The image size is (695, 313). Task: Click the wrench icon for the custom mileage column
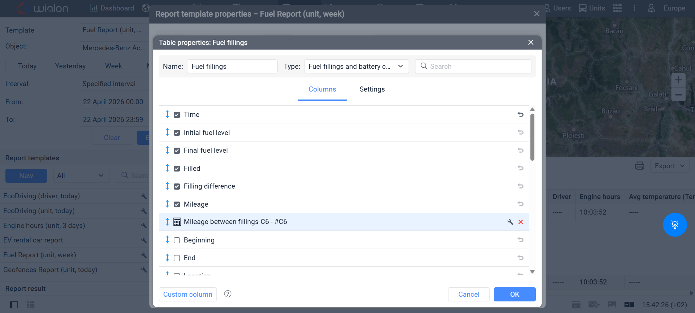pos(510,222)
